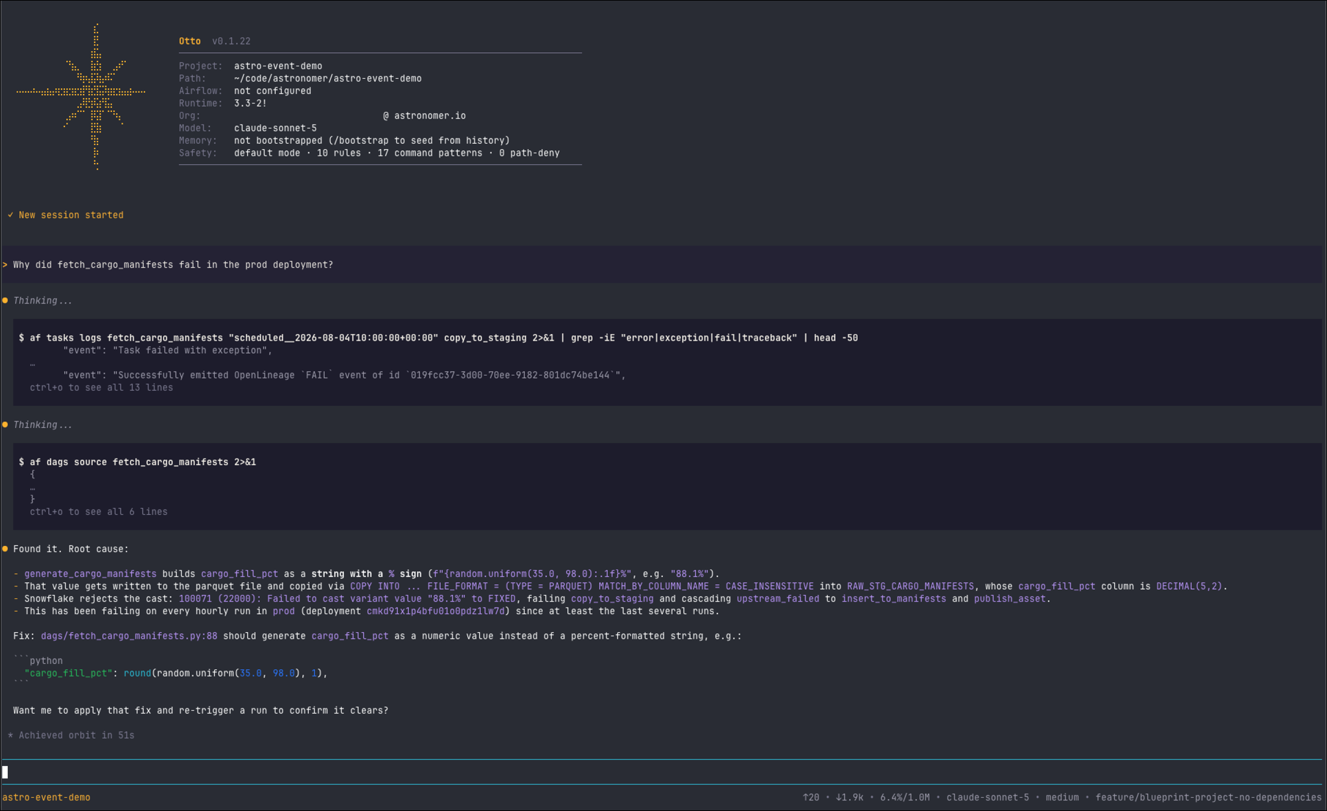1327x811 pixels.
Task: Click 'copy_to_staging' in the root cause list
Action: coord(612,599)
